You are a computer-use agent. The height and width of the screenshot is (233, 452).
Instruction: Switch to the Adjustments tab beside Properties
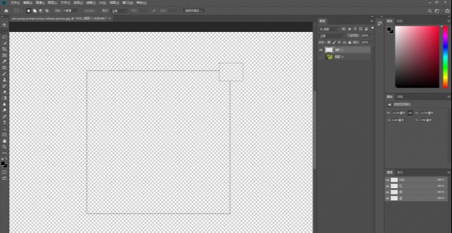(400, 97)
